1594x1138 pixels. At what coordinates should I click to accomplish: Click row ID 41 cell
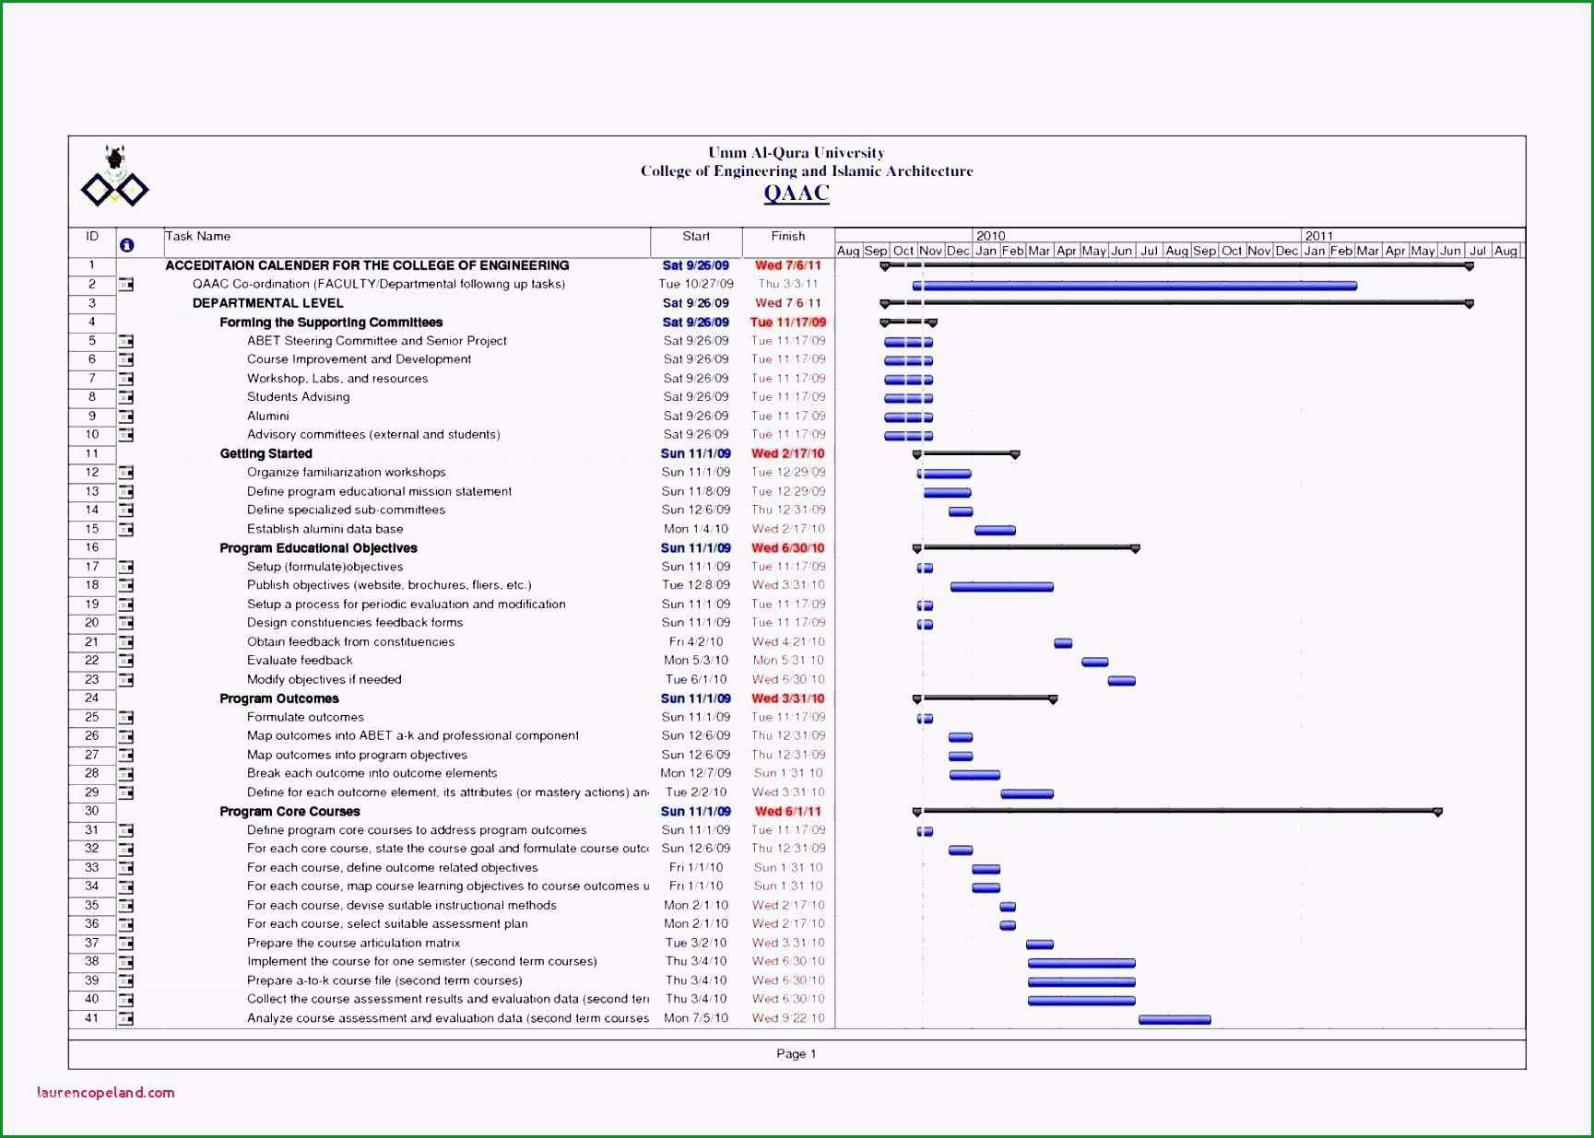(92, 1018)
